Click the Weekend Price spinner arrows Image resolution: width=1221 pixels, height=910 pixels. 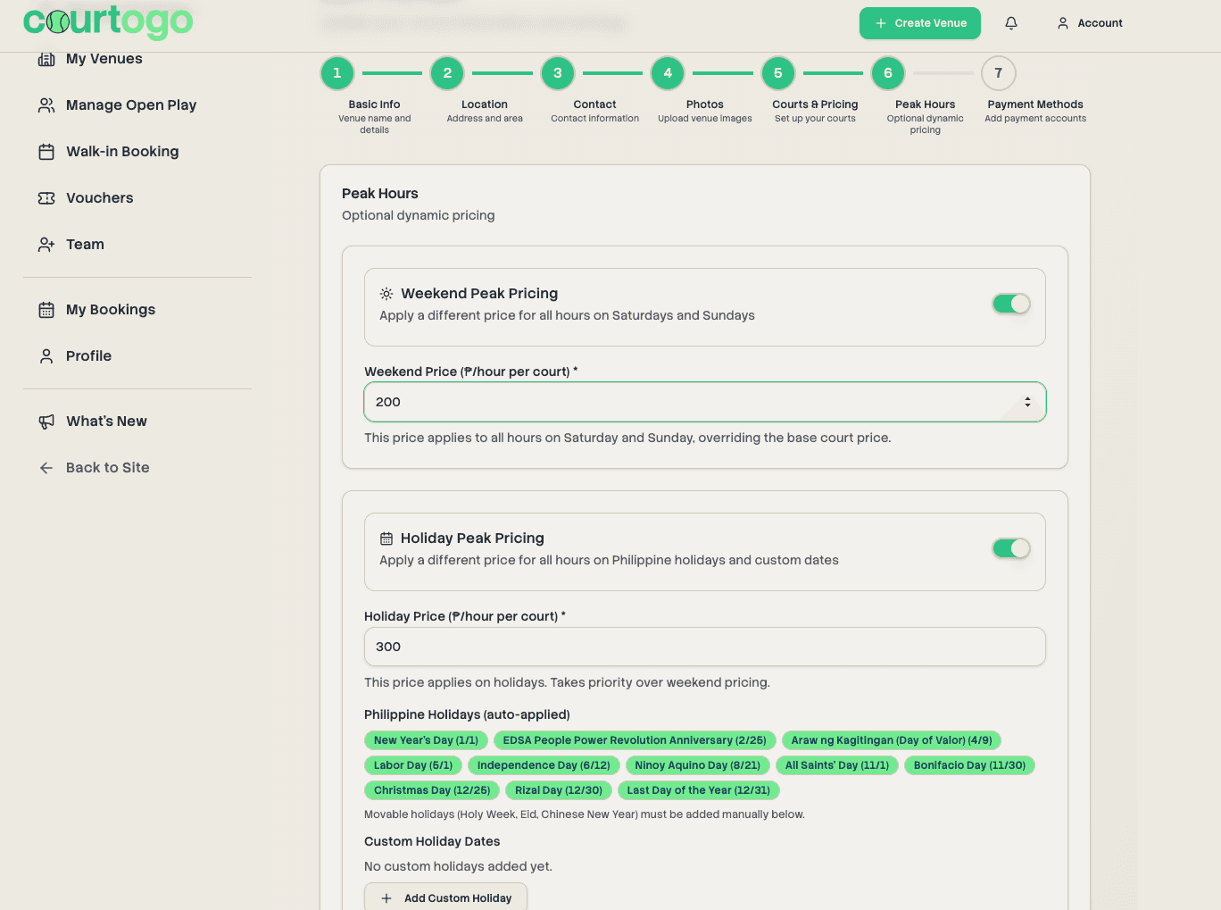[1027, 402]
